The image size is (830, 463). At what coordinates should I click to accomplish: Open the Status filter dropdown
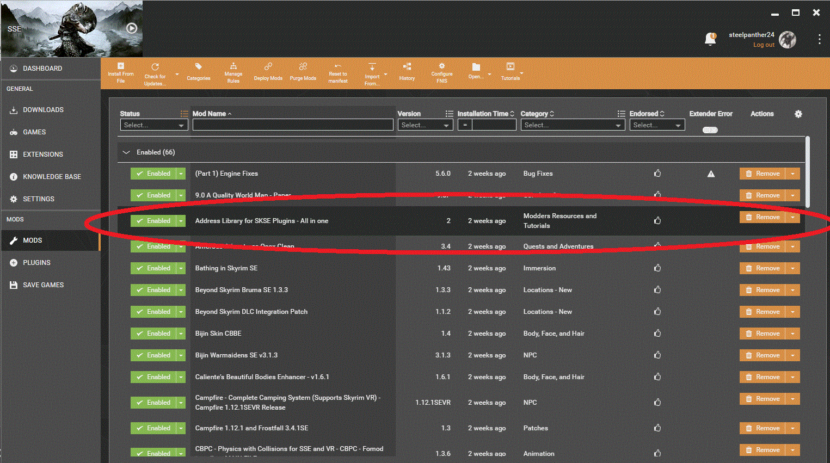click(x=154, y=125)
